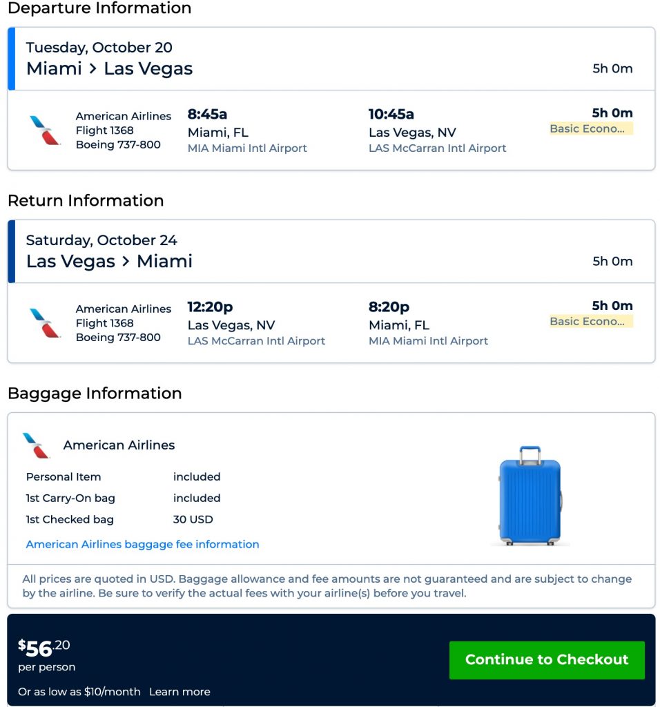The height and width of the screenshot is (707, 660).
Task: Click MIA Miami Intl Airport in departure flight
Action: coord(247,148)
